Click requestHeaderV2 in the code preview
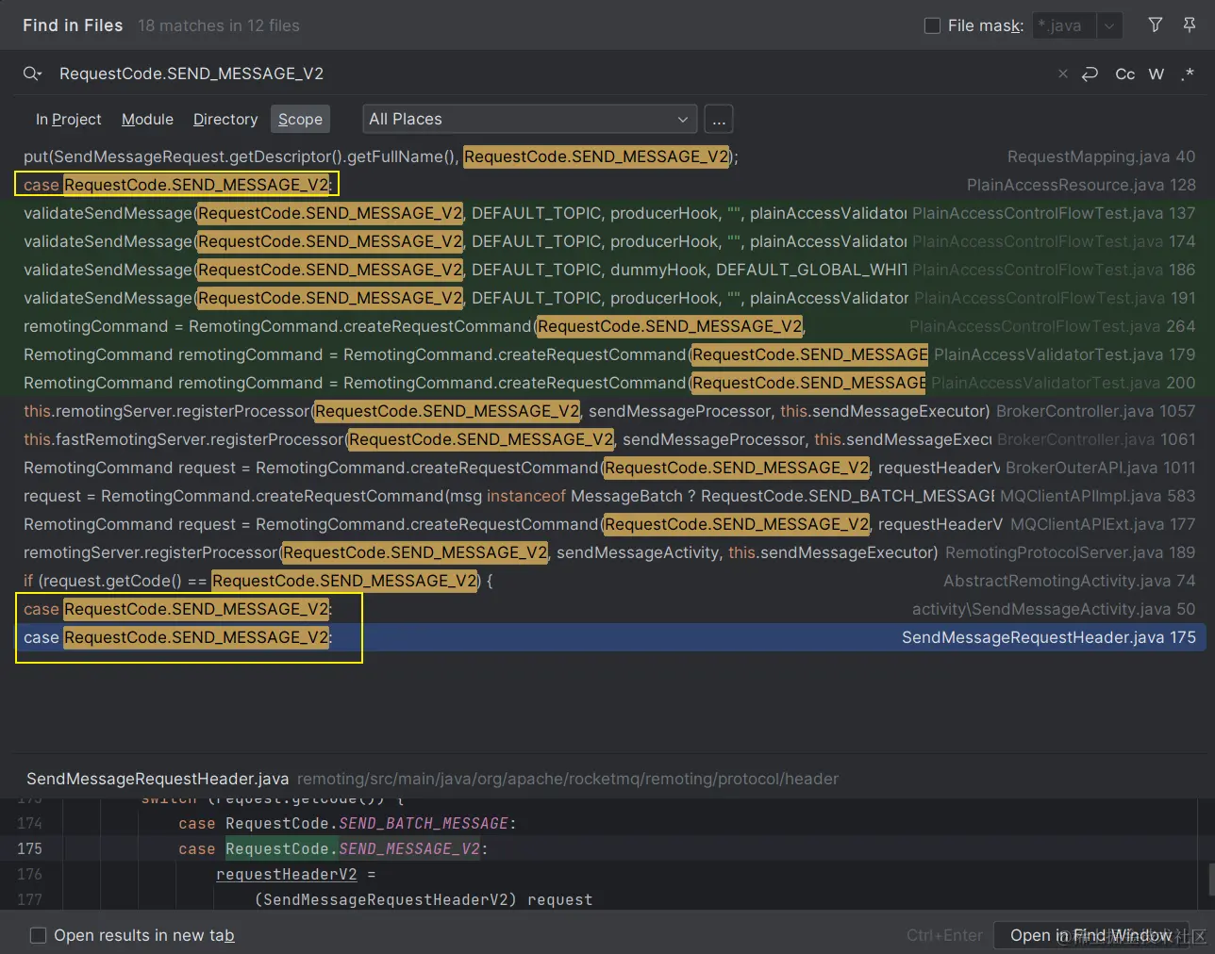1215x954 pixels. tap(287, 874)
